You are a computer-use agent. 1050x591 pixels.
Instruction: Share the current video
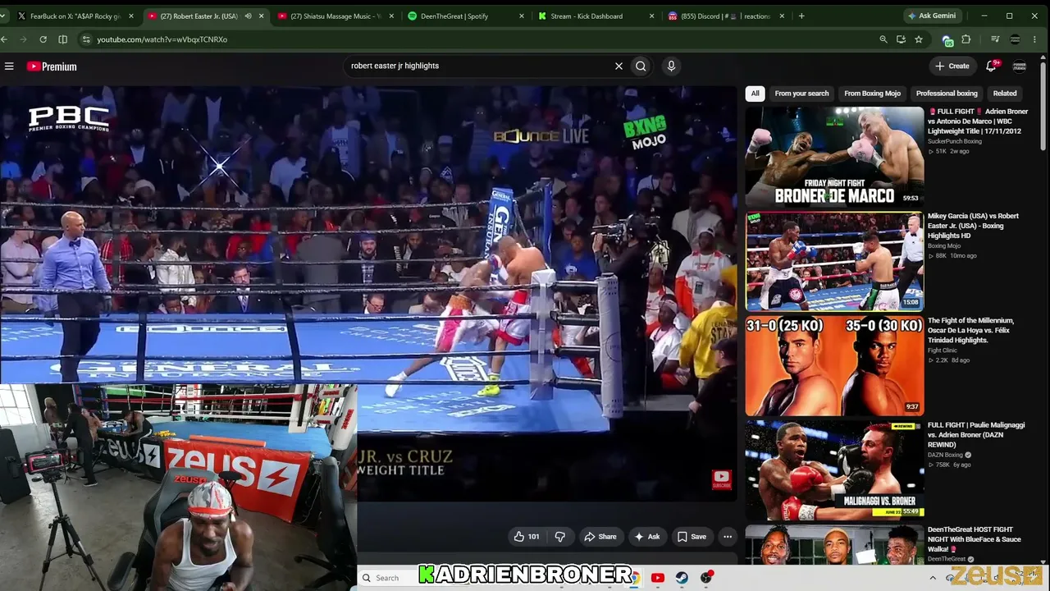pyautogui.click(x=600, y=537)
